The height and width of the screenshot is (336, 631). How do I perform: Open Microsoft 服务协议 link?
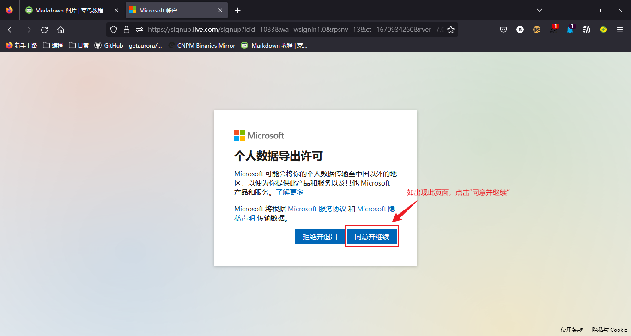tap(317, 209)
